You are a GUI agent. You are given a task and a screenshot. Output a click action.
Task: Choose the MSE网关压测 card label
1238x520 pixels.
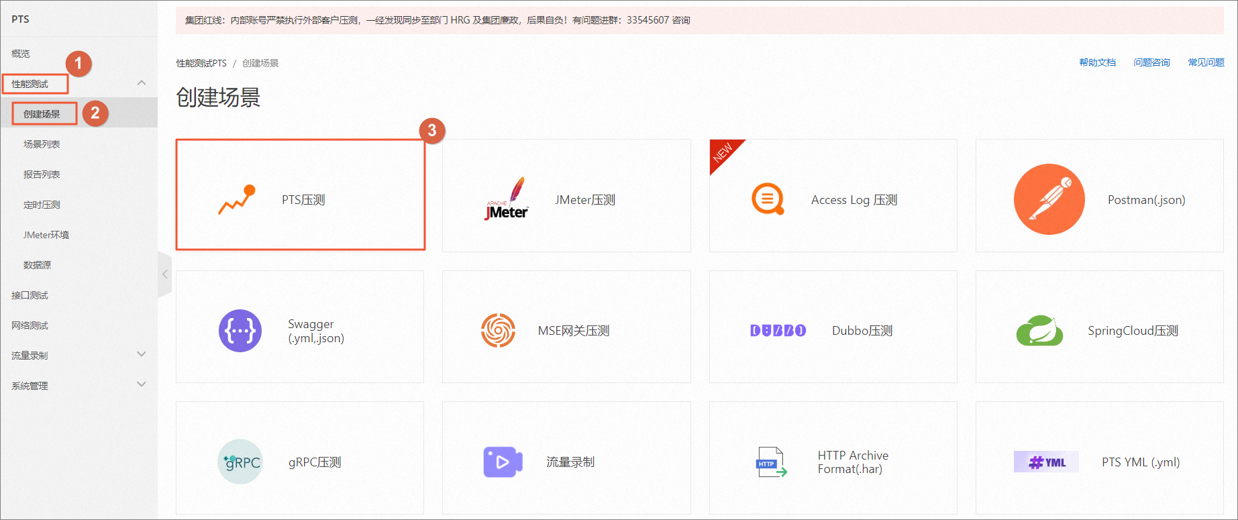tap(574, 331)
